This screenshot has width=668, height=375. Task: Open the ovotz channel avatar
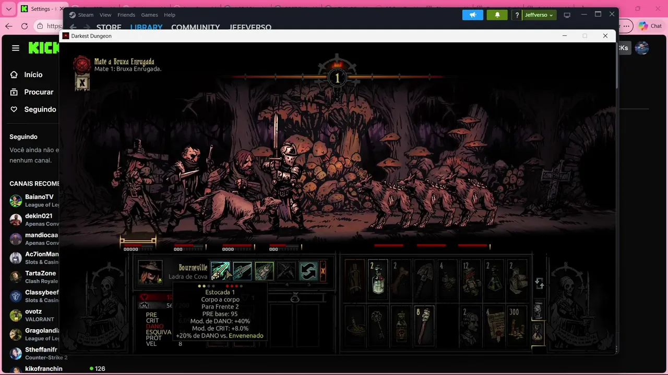pos(16,315)
